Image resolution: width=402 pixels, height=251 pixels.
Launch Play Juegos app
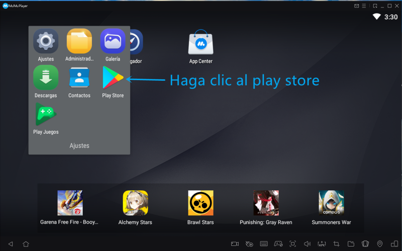point(46,115)
